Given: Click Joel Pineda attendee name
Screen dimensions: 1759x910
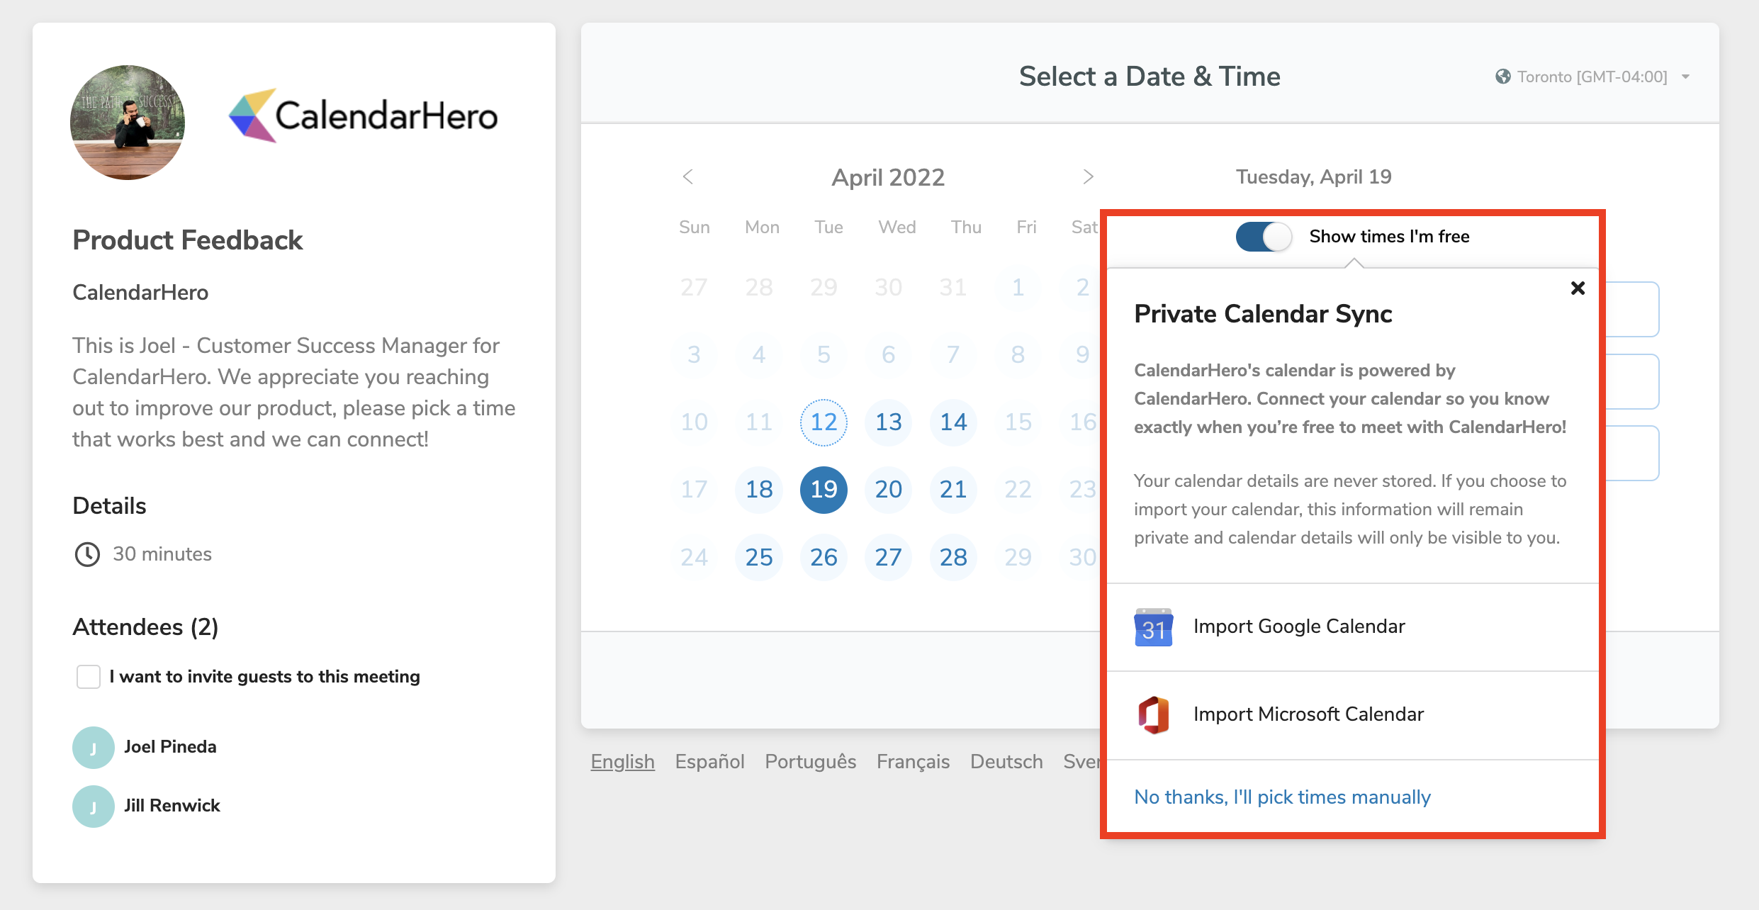Looking at the screenshot, I should coord(170,747).
